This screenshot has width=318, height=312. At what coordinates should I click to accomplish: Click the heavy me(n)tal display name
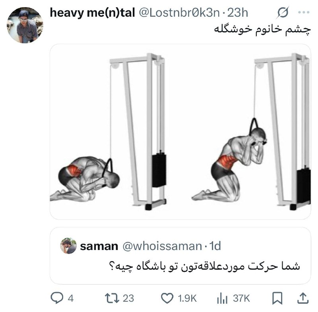point(92,13)
